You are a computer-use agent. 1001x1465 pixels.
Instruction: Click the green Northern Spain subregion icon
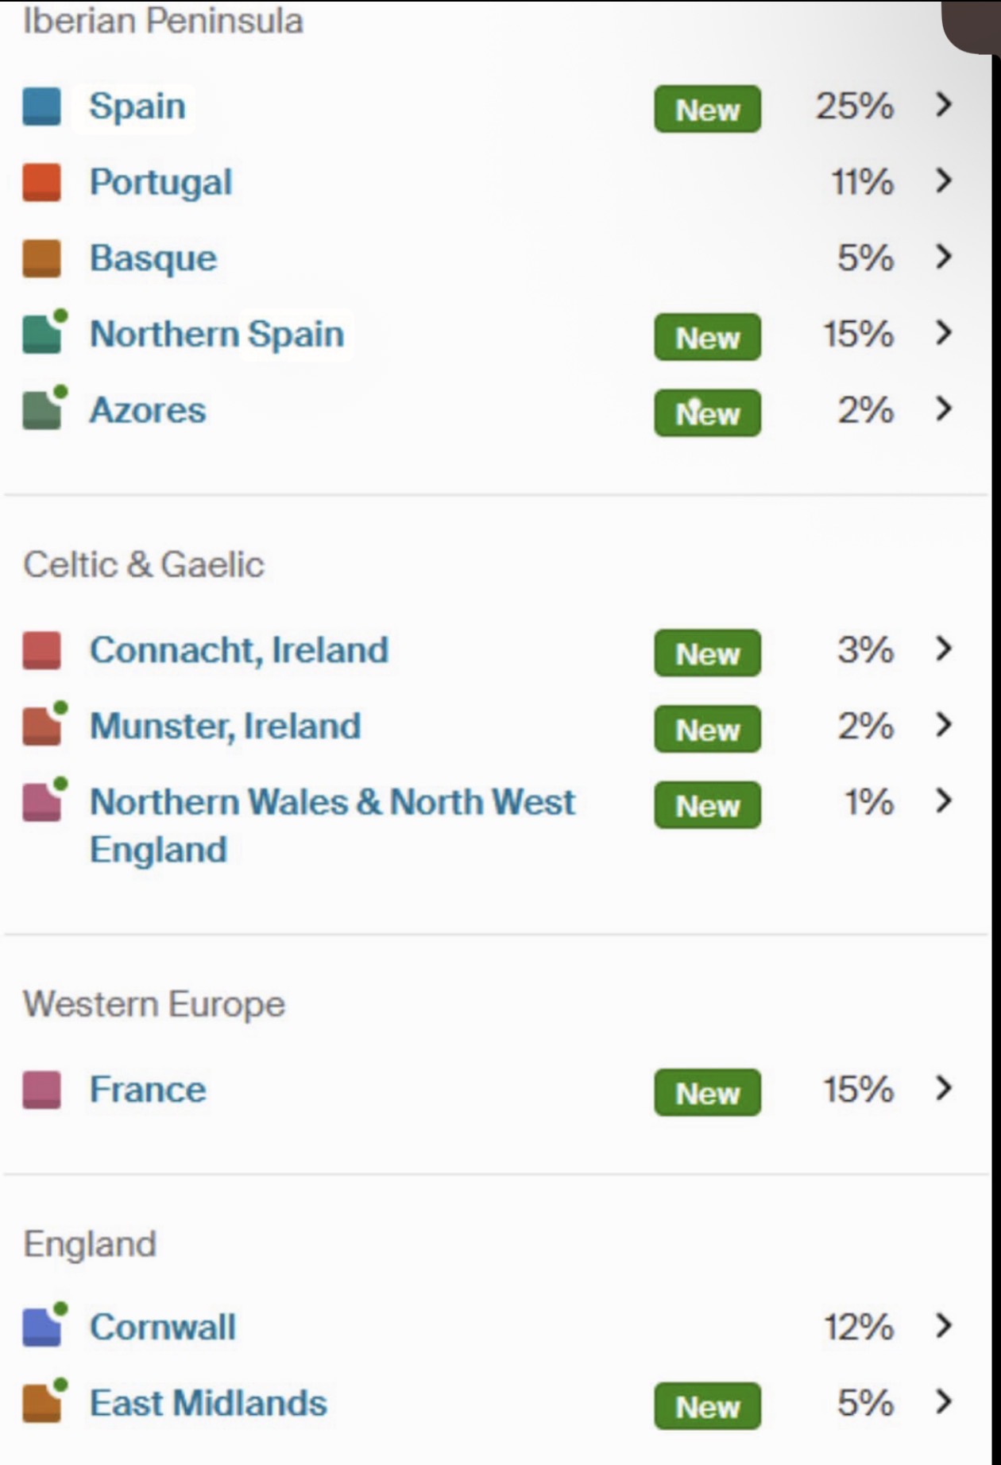click(44, 331)
